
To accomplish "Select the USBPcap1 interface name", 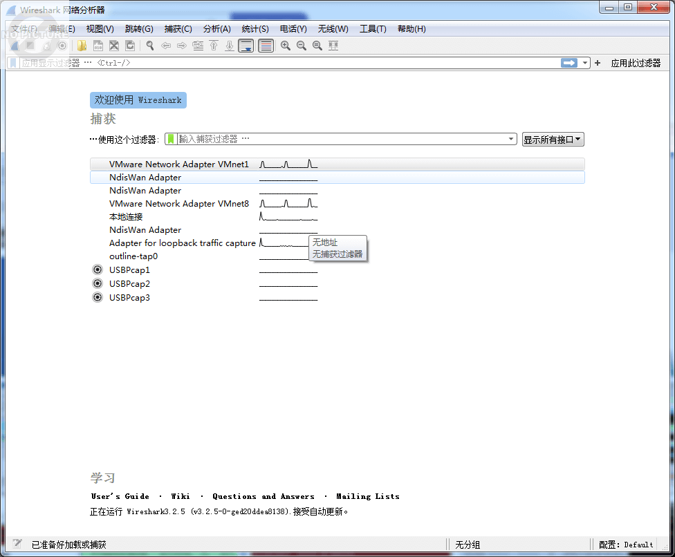I will coord(129,270).
